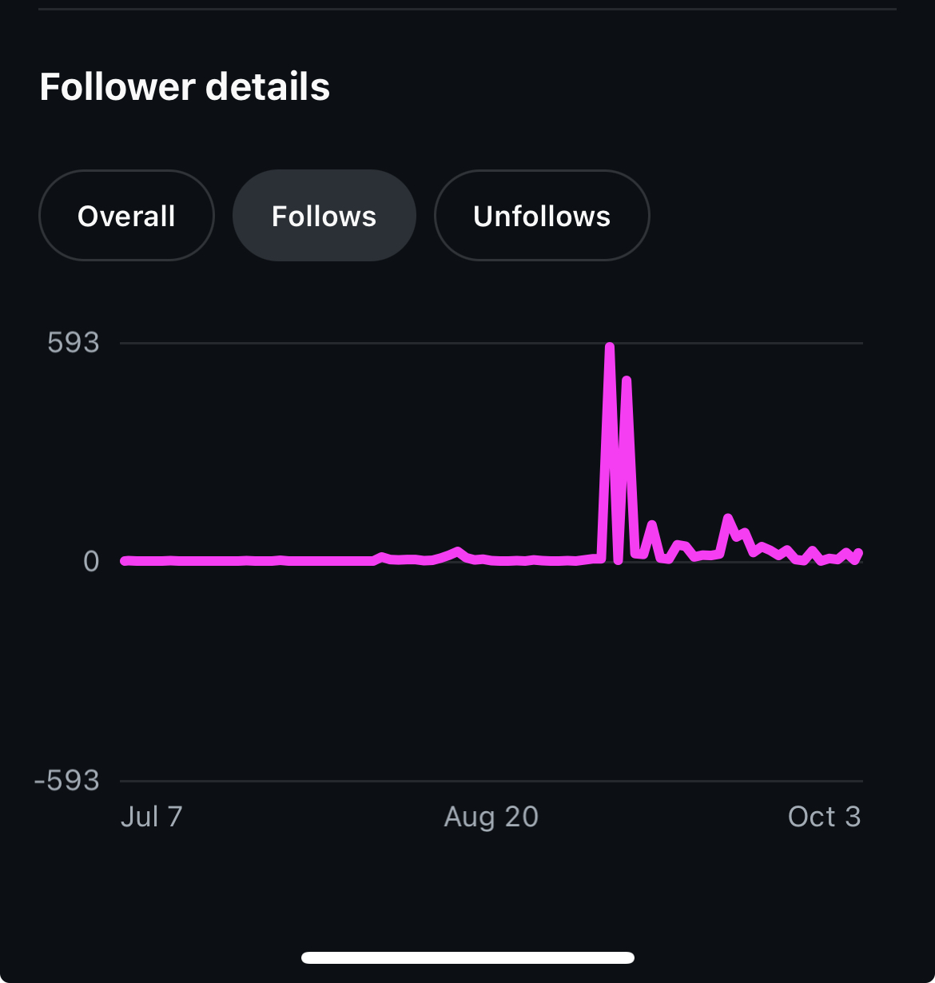
Task: Click the small peak right after the two spikes
Action: point(652,525)
